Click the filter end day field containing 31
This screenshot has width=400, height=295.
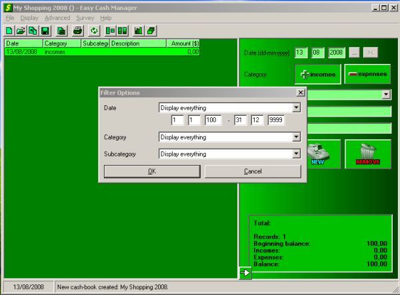240,120
